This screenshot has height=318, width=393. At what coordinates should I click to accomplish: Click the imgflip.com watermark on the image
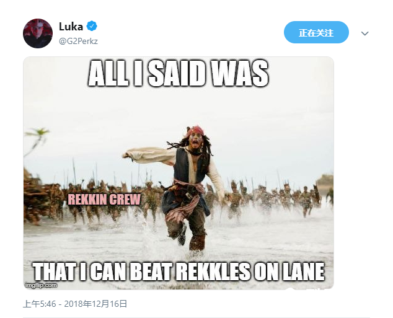(x=41, y=285)
